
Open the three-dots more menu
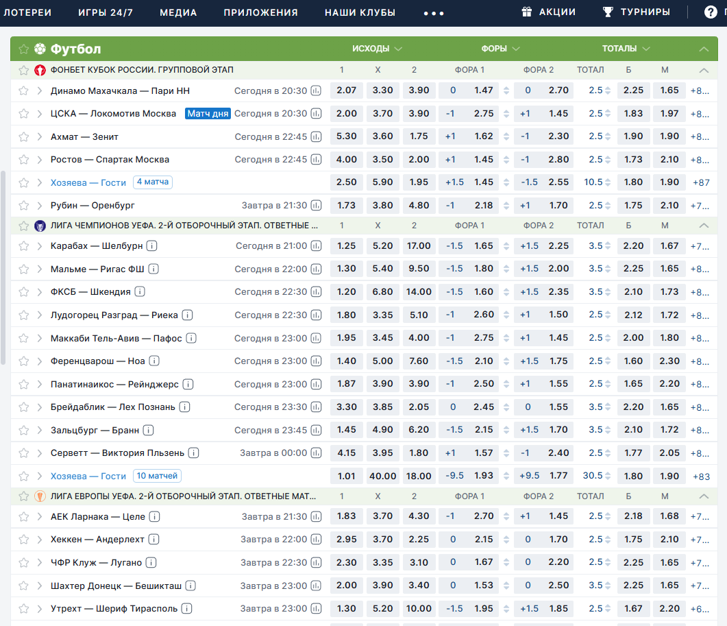click(x=434, y=14)
